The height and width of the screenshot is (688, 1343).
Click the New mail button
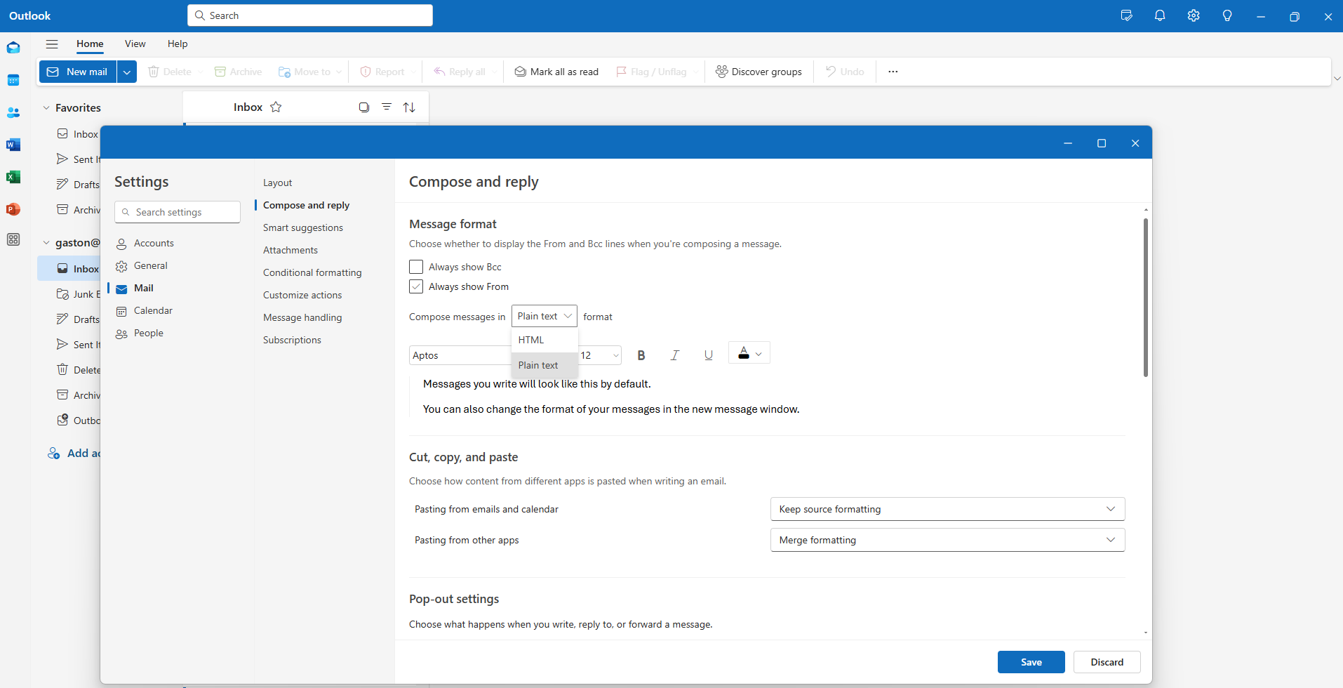(78, 72)
